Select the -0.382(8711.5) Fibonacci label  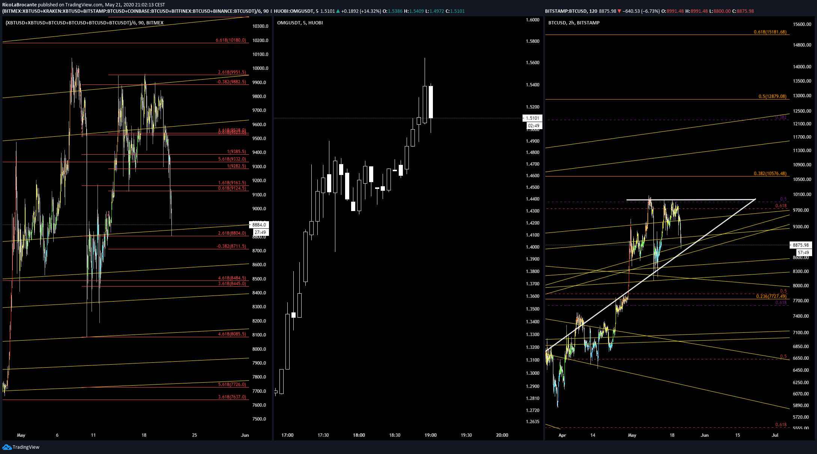(231, 246)
